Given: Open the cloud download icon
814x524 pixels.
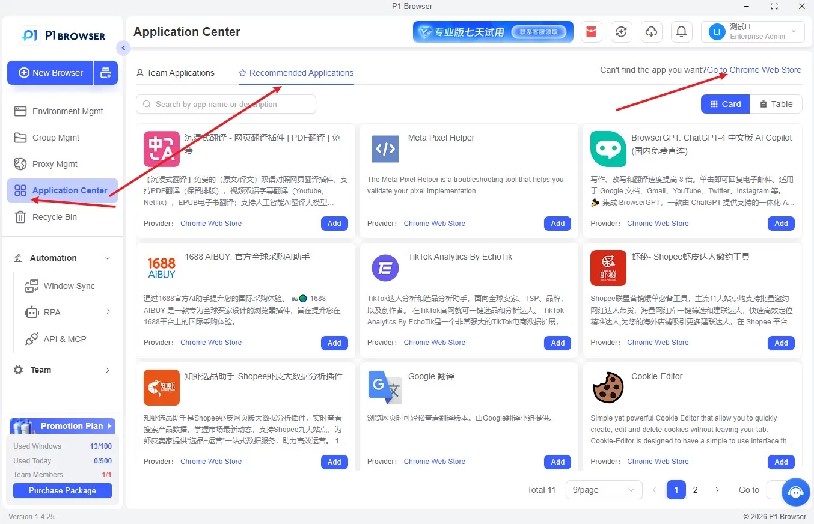Looking at the screenshot, I should pos(651,32).
